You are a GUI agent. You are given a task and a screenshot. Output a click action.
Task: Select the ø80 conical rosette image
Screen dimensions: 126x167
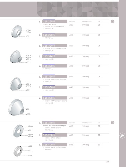point(16,84)
